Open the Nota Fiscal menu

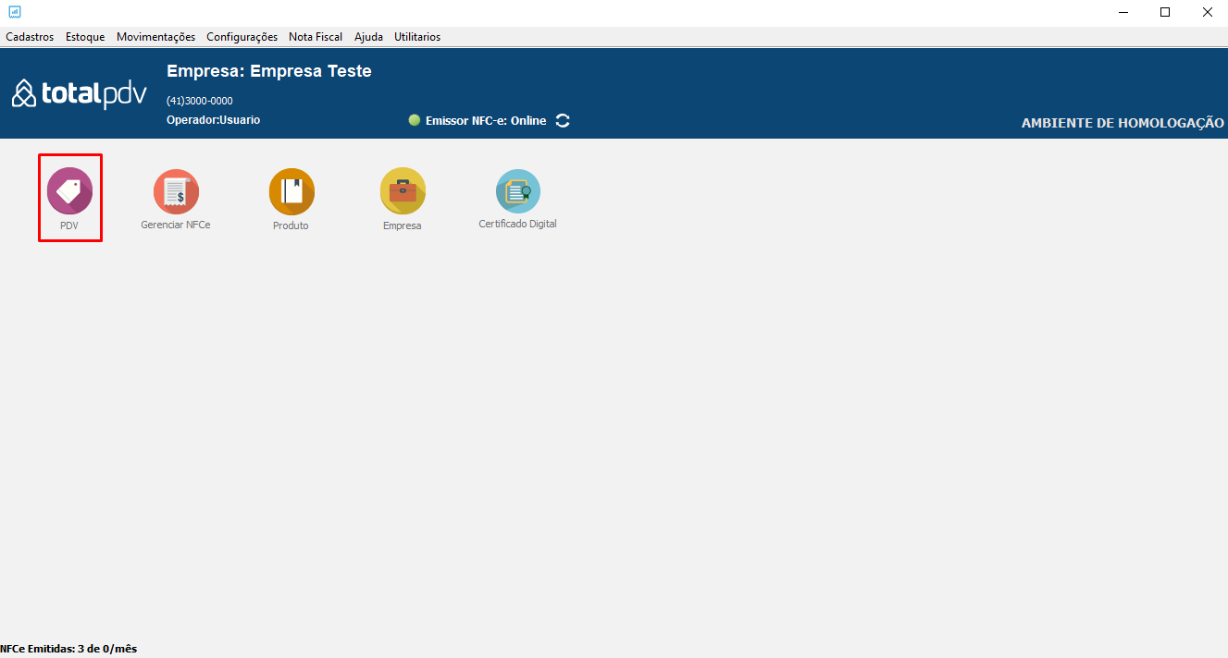click(316, 37)
